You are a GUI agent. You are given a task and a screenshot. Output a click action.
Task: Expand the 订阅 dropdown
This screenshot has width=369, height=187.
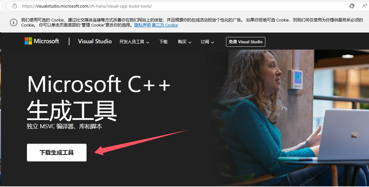[207, 42]
